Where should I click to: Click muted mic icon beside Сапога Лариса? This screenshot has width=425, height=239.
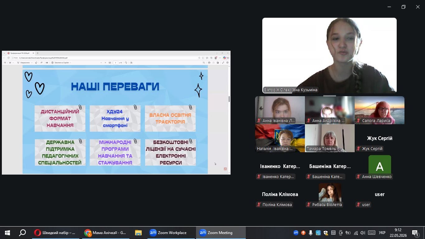pyautogui.click(x=358, y=121)
